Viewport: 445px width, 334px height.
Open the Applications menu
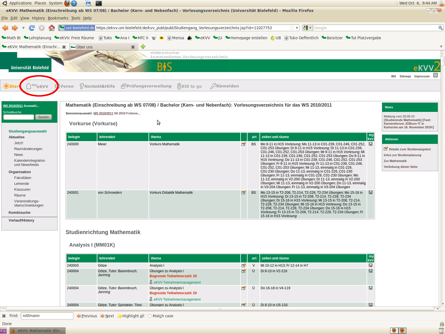click(20, 3)
